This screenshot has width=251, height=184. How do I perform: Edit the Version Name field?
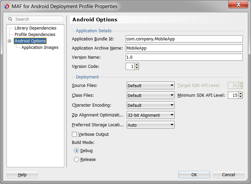point(184,57)
